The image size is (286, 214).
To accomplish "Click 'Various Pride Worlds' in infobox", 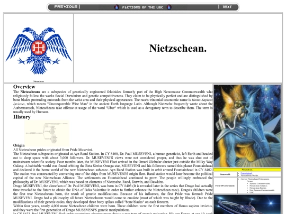I will (x=249, y=175).
